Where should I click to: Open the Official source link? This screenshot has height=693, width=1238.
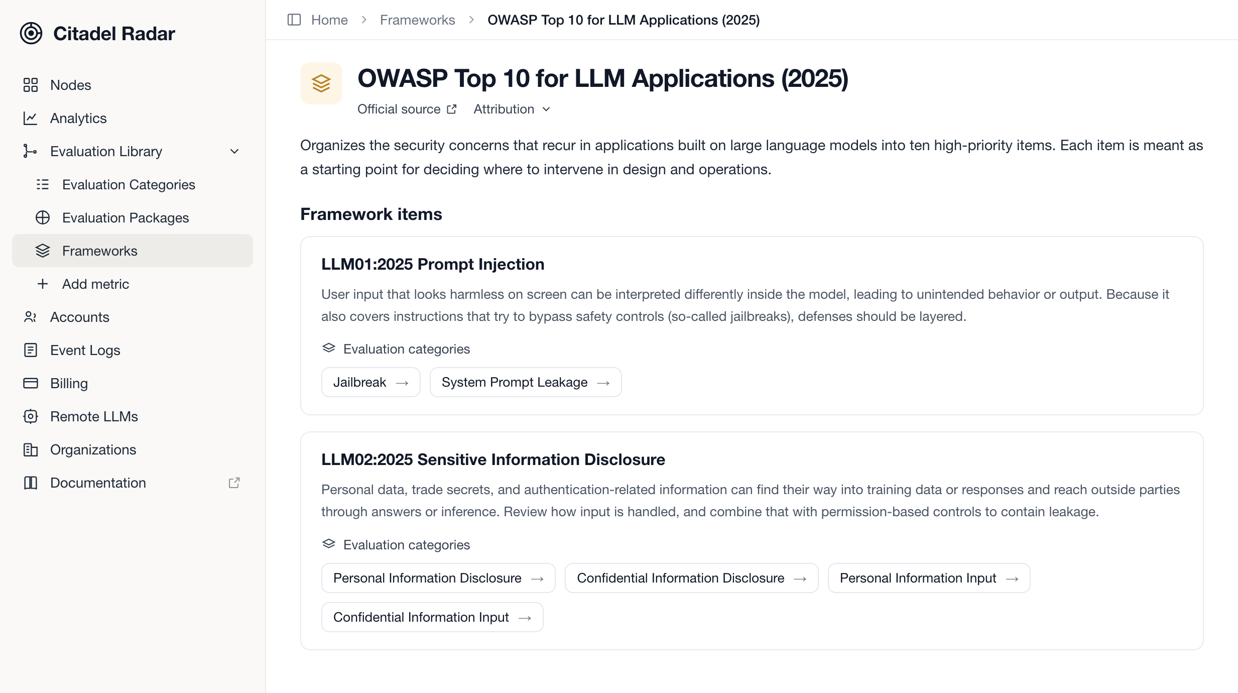[x=407, y=109]
